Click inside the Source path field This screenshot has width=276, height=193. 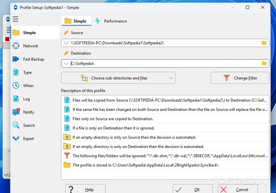pos(165,43)
